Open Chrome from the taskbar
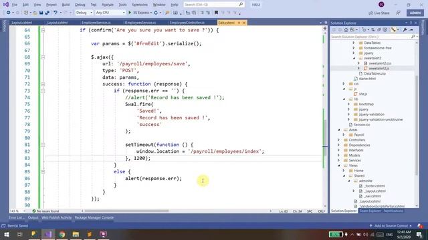 pos(62,234)
